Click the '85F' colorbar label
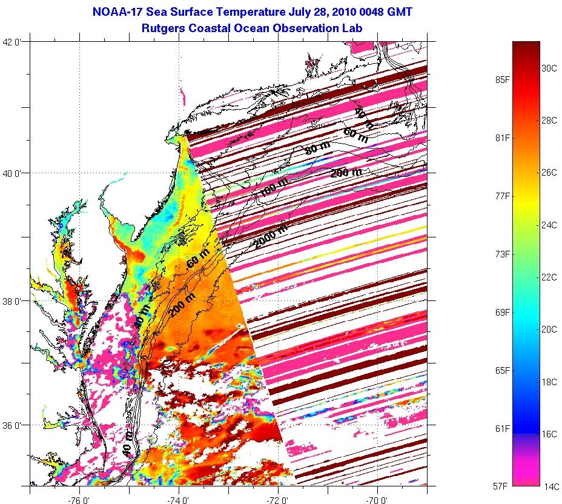562x504 pixels. (502, 80)
